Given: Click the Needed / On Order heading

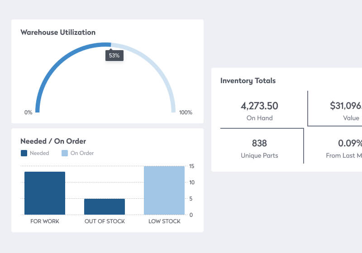Looking at the screenshot, I should click(x=53, y=141).
